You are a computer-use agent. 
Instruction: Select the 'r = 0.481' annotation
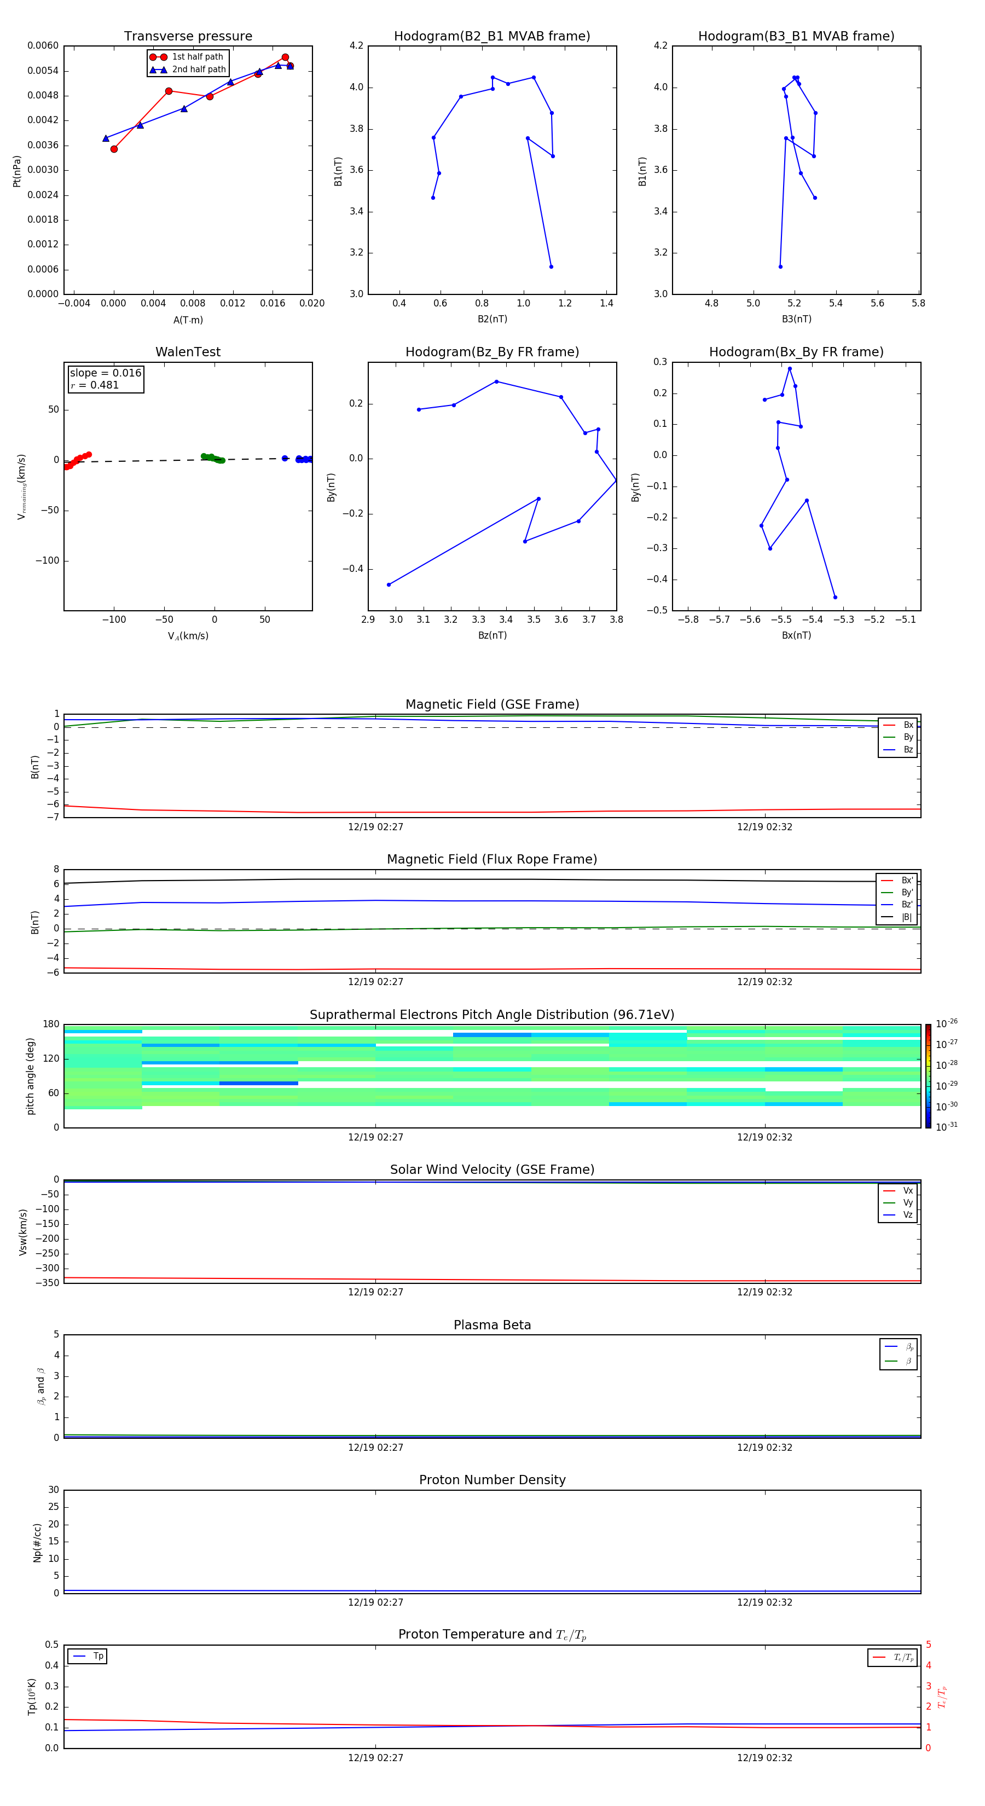pyautogui.click(x=95, y=385)
